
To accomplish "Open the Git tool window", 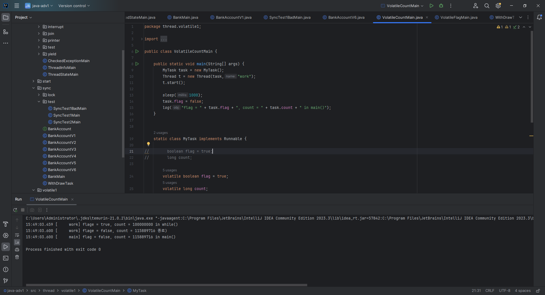I will pos(6,281).
